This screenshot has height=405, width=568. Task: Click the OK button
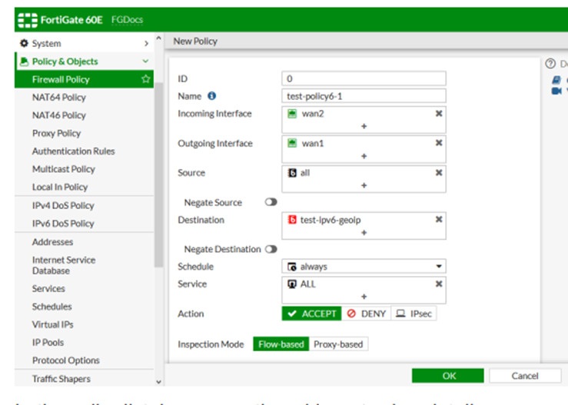click(450, 376)
